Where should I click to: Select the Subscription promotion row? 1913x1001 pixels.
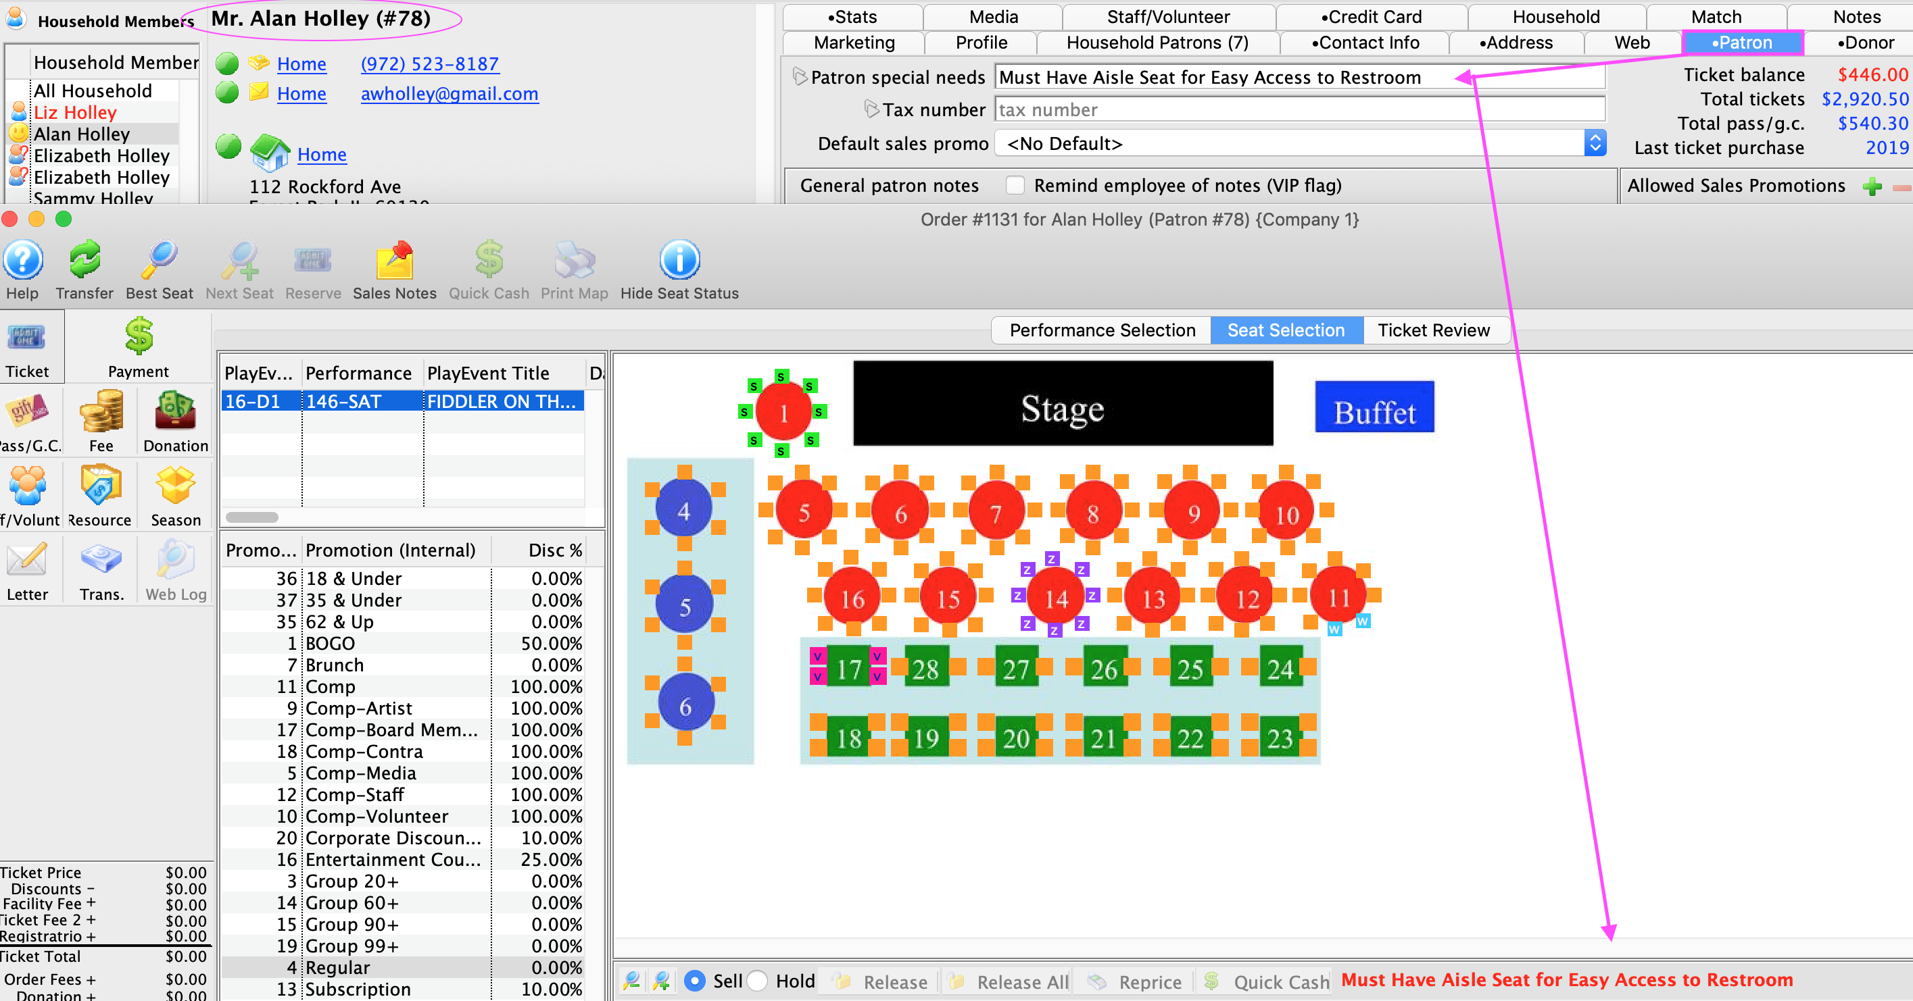click(x=404, y=989)
